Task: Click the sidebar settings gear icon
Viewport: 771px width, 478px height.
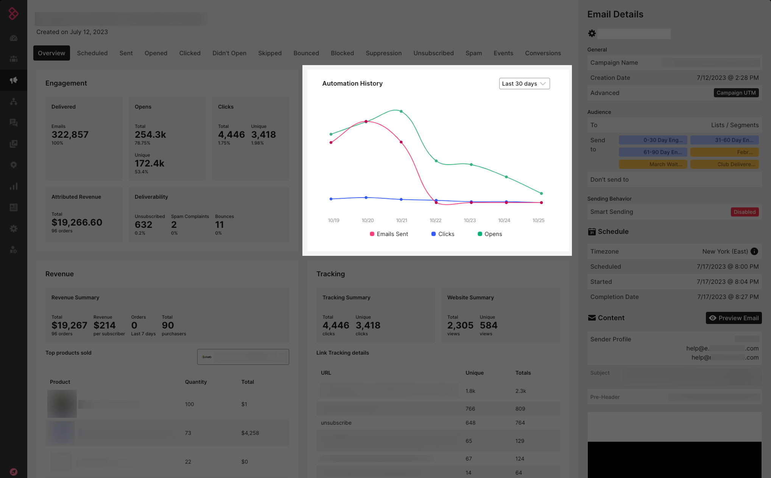Action: pos(14,229)
